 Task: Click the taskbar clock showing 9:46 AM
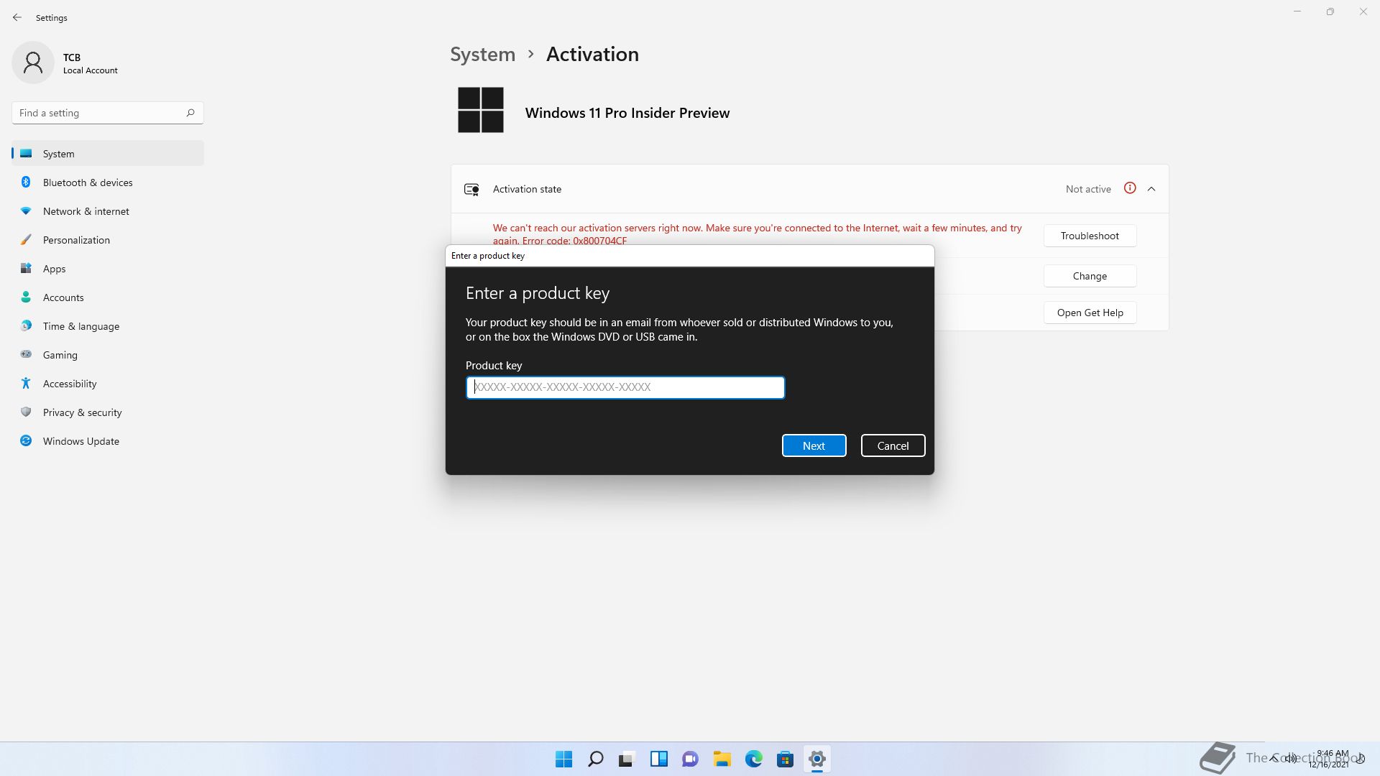(x=1330, y=759)
